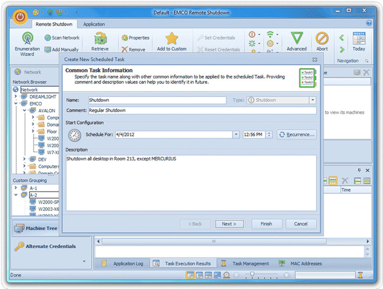Click Add to Custom star icon

click(x=172, y=38)
